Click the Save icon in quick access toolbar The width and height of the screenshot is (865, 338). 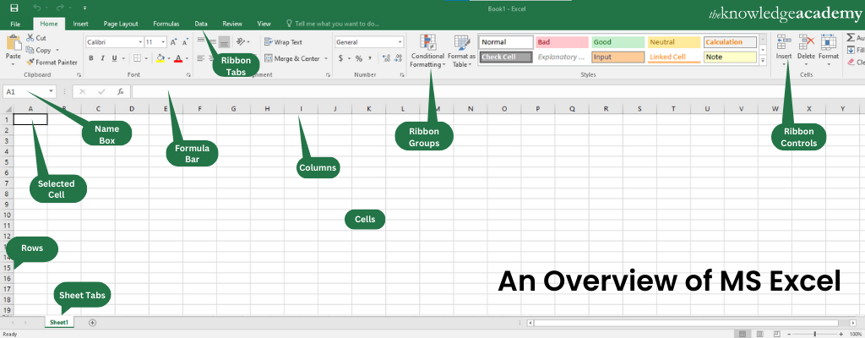tap(14, 8)
